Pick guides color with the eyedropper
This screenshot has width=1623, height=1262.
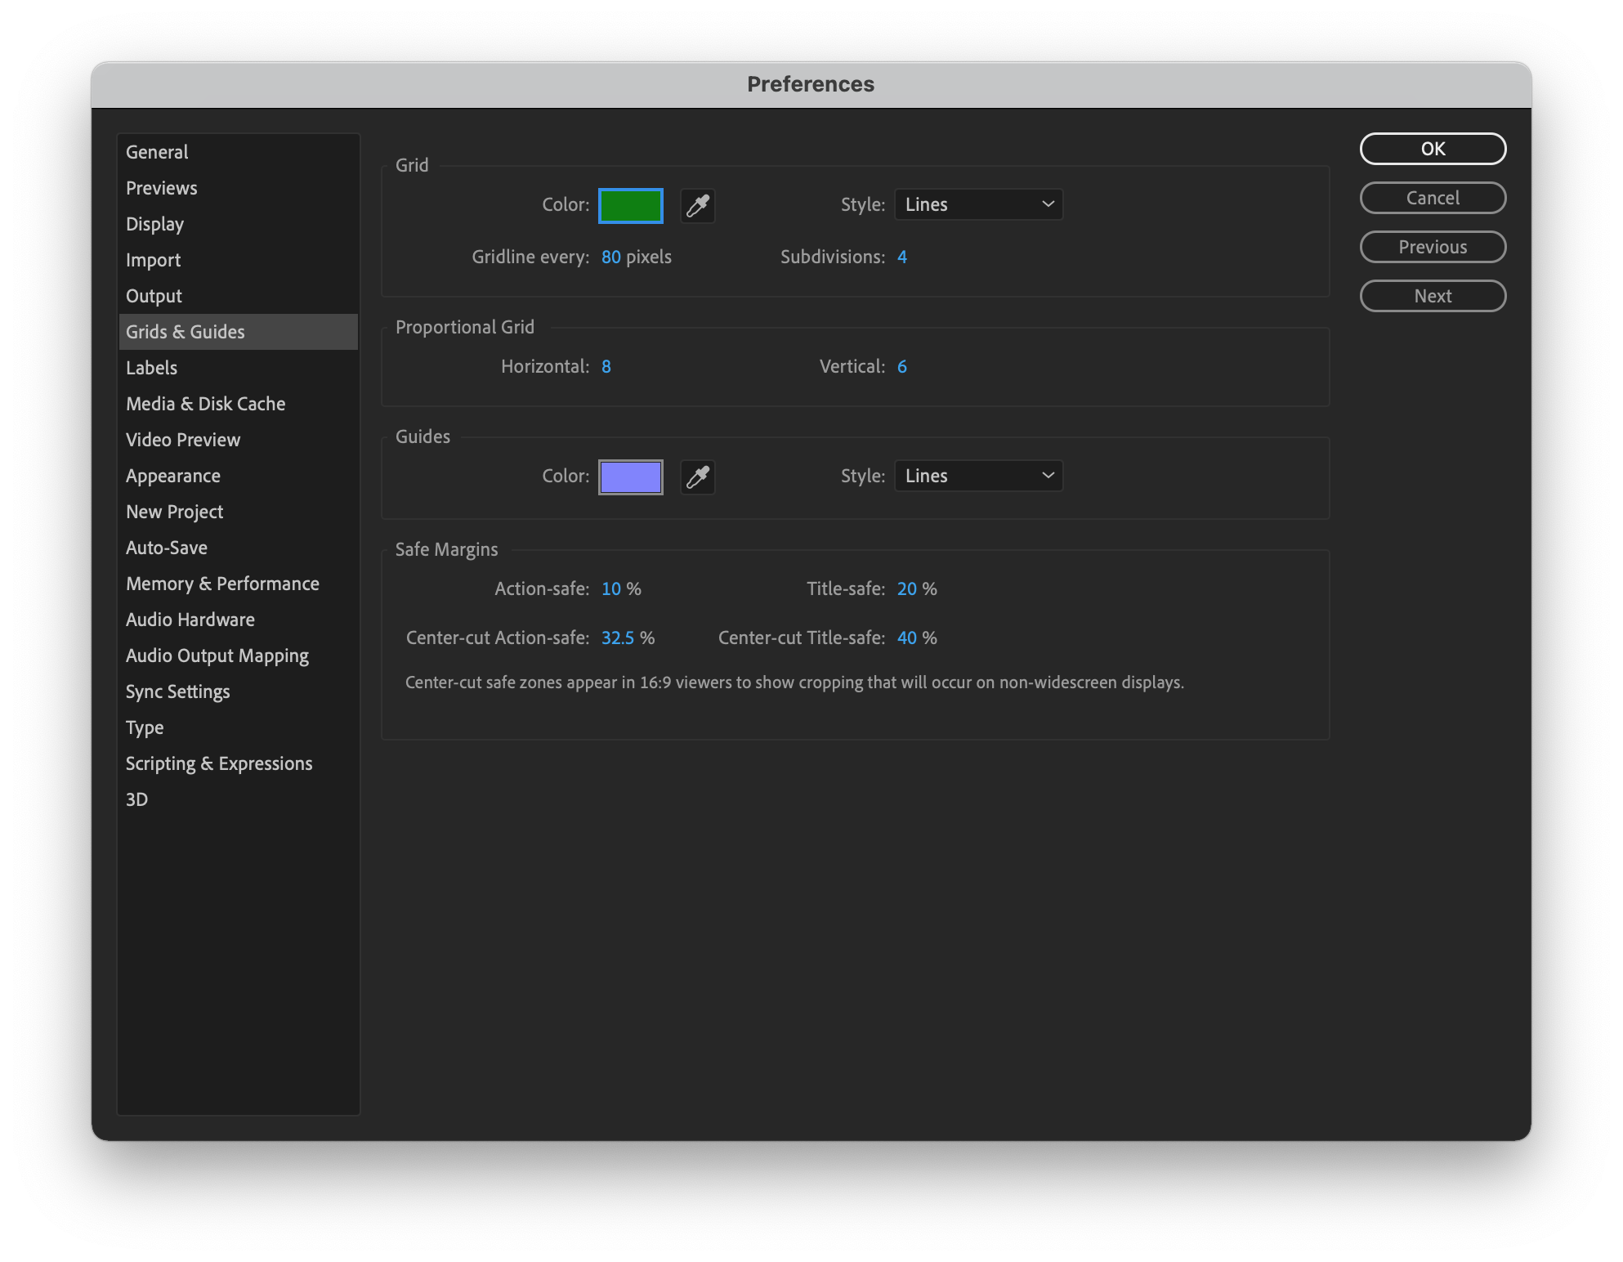[698, 477]
